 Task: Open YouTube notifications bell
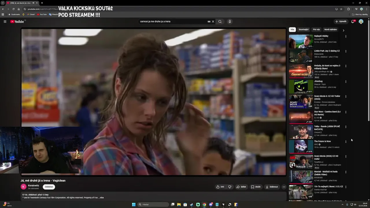pyautogui.click(x=353, y=21)
